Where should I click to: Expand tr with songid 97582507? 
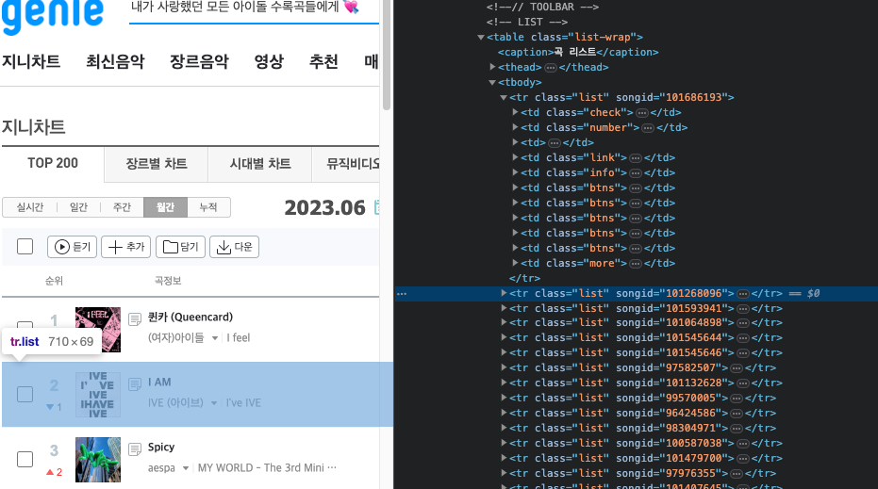[504, 367]
